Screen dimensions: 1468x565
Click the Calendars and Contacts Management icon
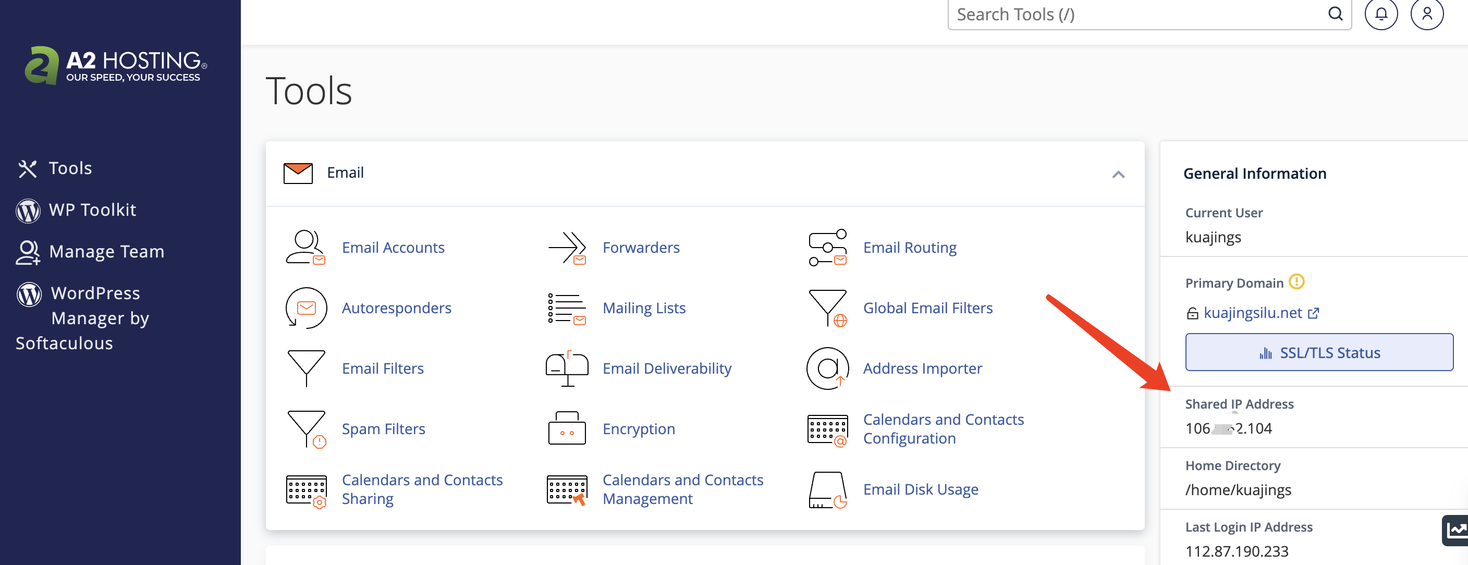567,490
